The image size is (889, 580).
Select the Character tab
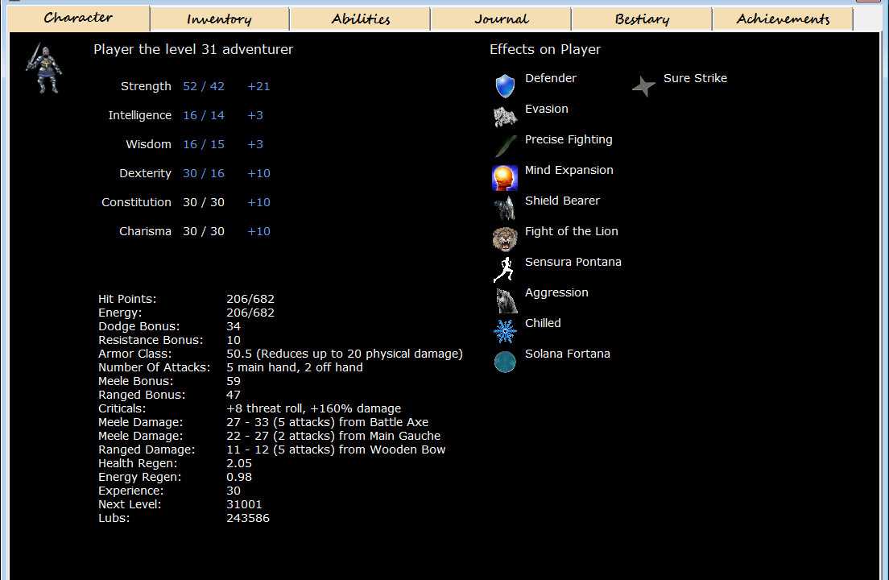tap(78, 18)
